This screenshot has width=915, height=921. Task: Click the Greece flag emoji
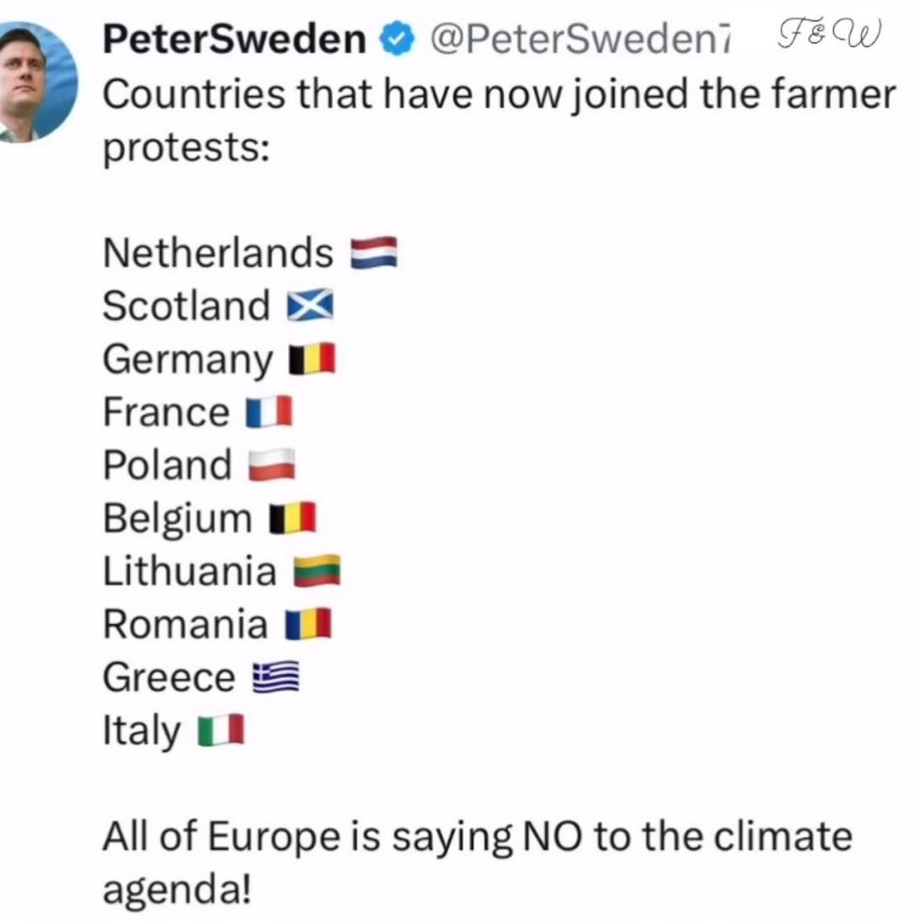point(277,678)
